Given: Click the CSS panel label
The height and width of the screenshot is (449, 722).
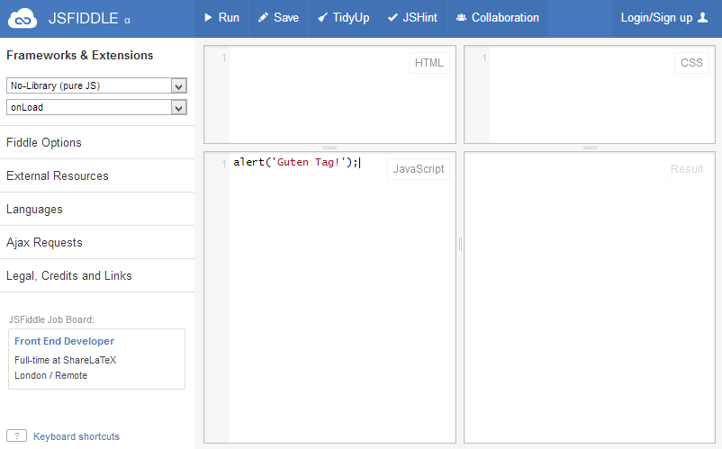Looking at the screenshot, I should pos(691,63).
